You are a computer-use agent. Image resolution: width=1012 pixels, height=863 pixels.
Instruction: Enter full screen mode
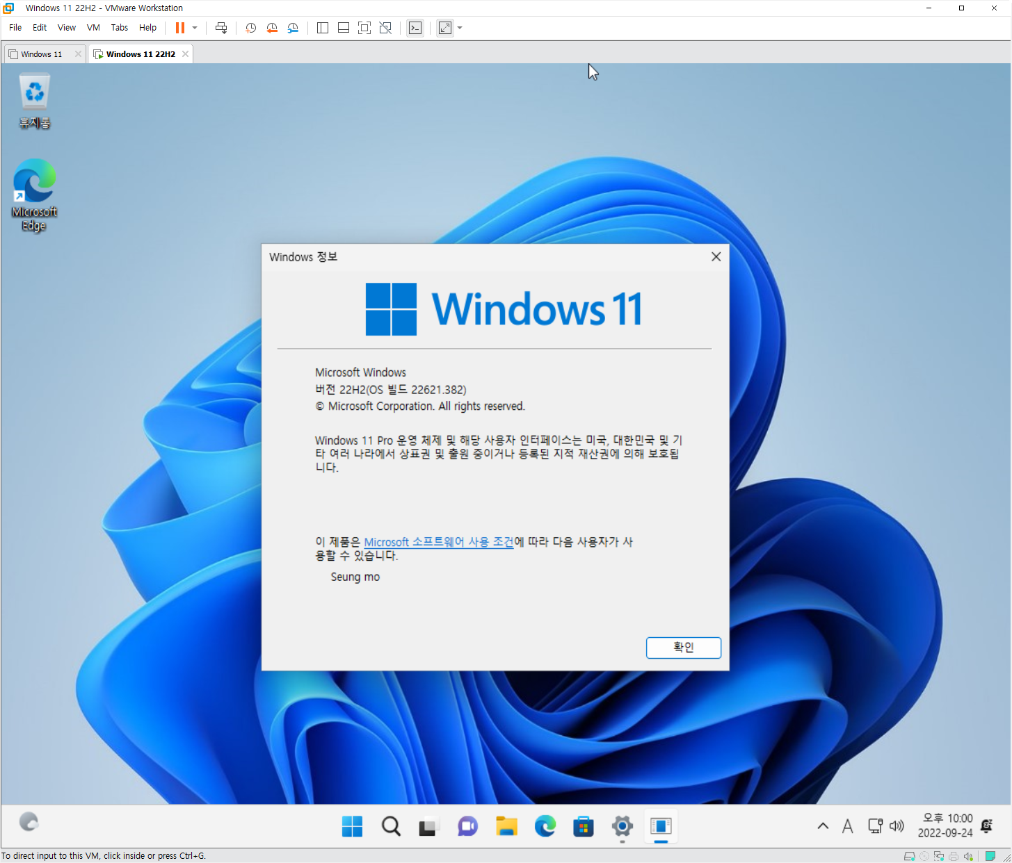pyautogui.click(x=364, y=28)
